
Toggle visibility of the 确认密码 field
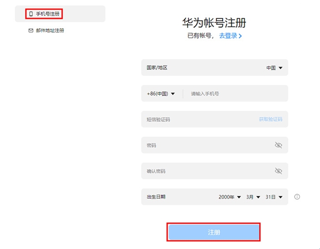[278, 171]
